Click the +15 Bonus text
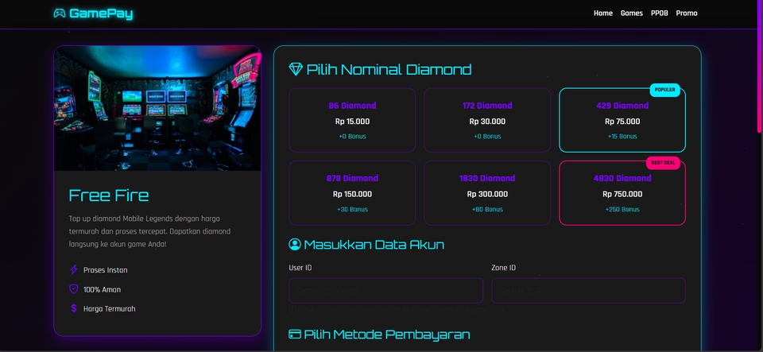Viewport: 763px width, 352px height. [622, 137]
